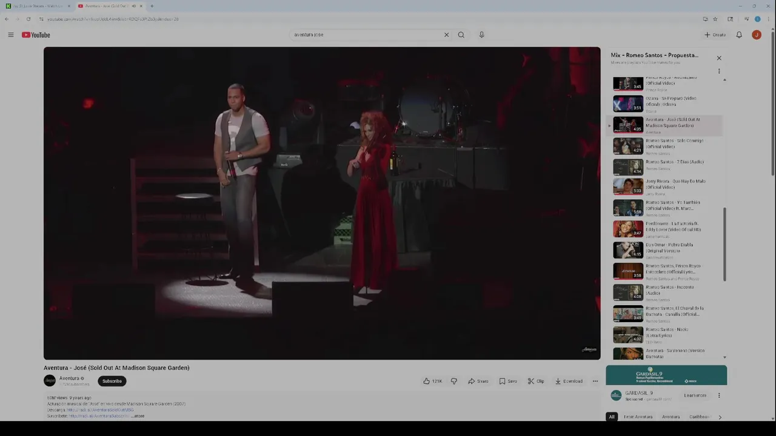Select Aventura - José playlist entry
The height and width of the screenshot is (436, 776).
pyautogui.click(x=666, y=125)
